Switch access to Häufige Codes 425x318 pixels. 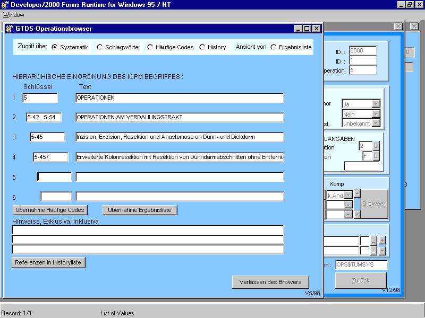click(150, 47)
